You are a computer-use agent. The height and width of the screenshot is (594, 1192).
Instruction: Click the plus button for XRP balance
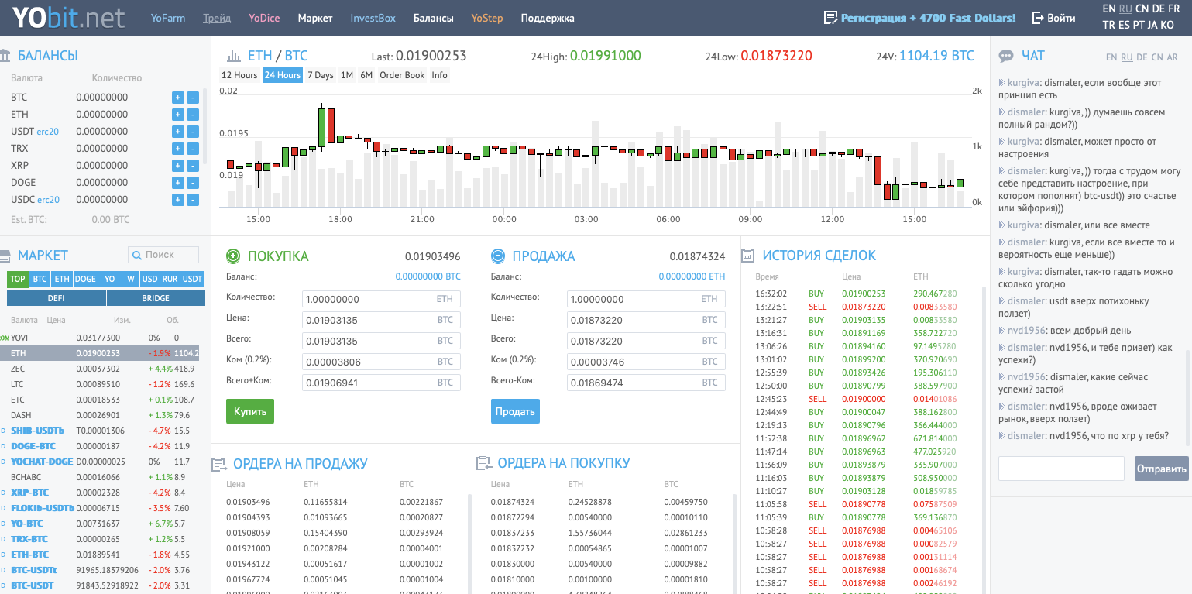tap(177, 166)
